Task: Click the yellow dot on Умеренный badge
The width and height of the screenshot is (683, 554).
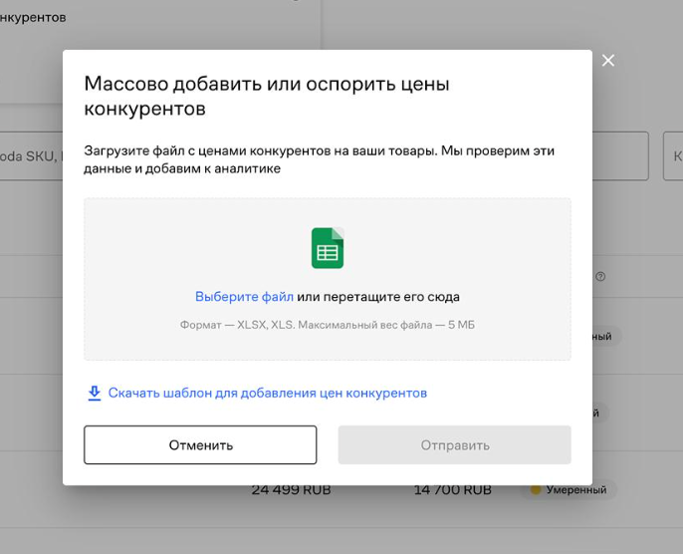Action: pyautogui.click(x=536, y=489)
